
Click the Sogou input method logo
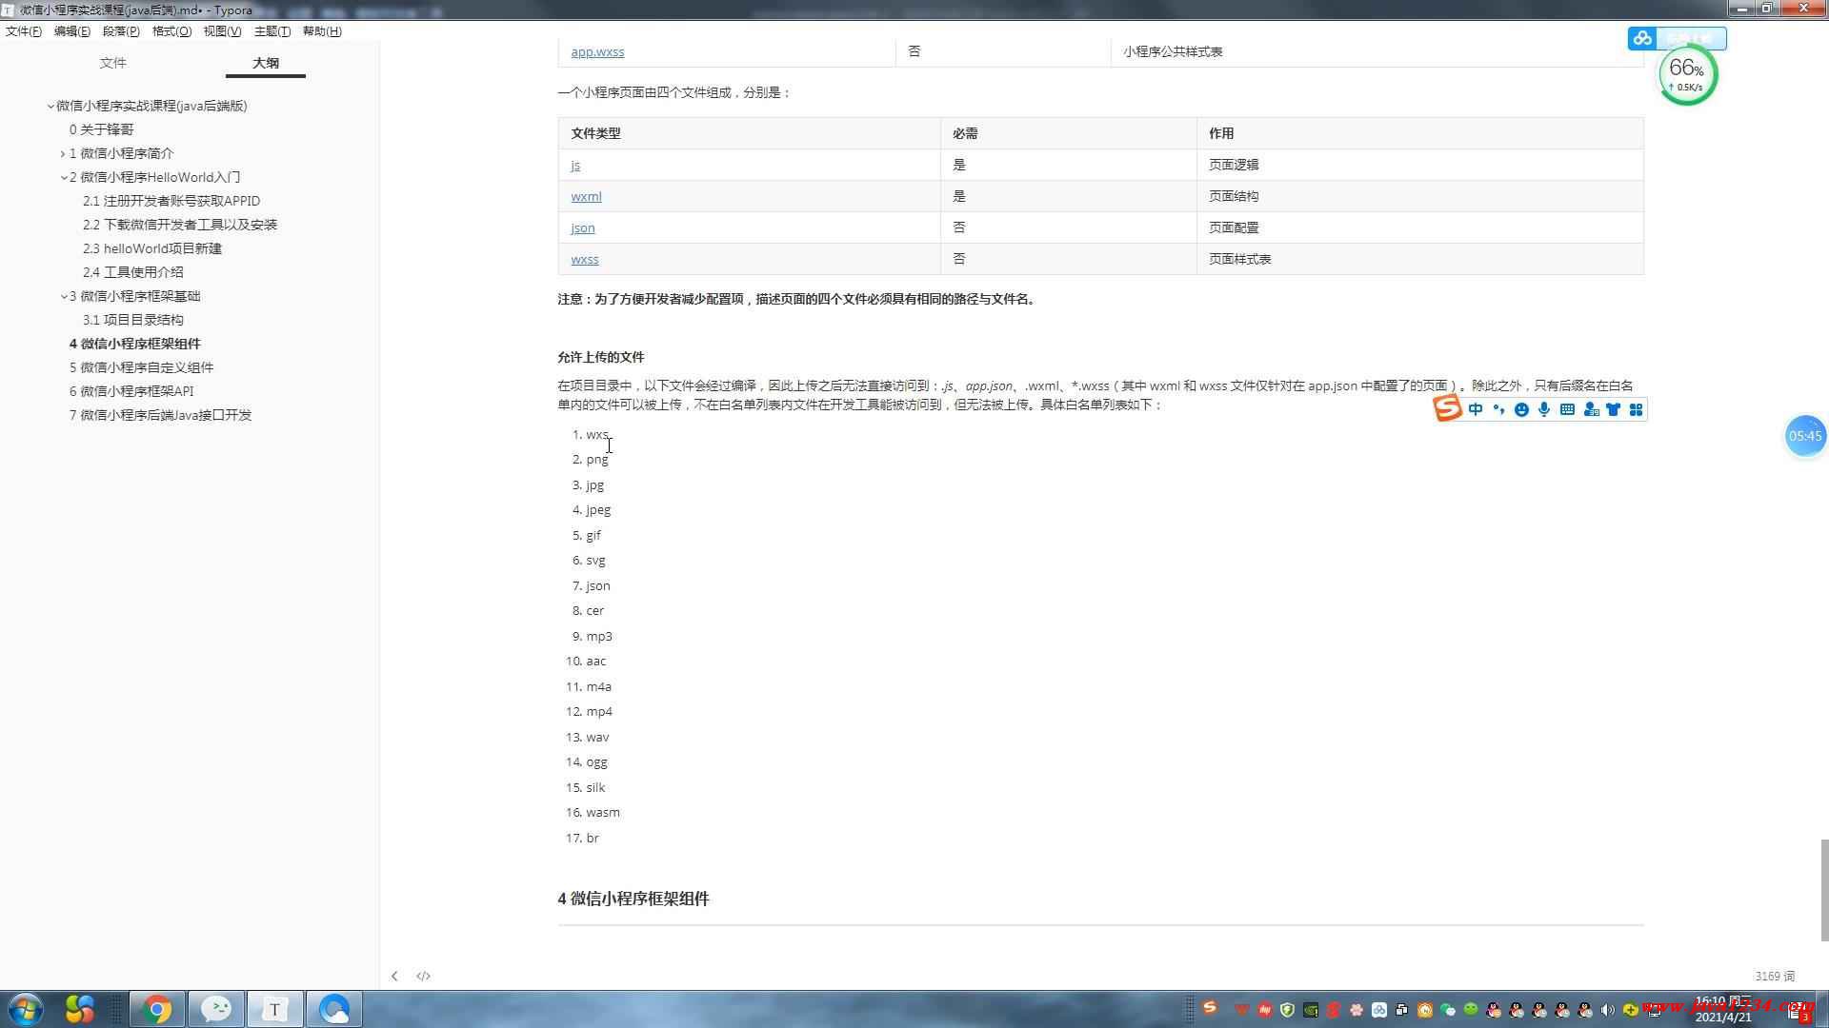[1447, 408]
